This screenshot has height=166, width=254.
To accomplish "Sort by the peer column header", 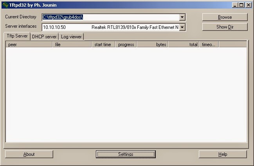I will (29, 45).
